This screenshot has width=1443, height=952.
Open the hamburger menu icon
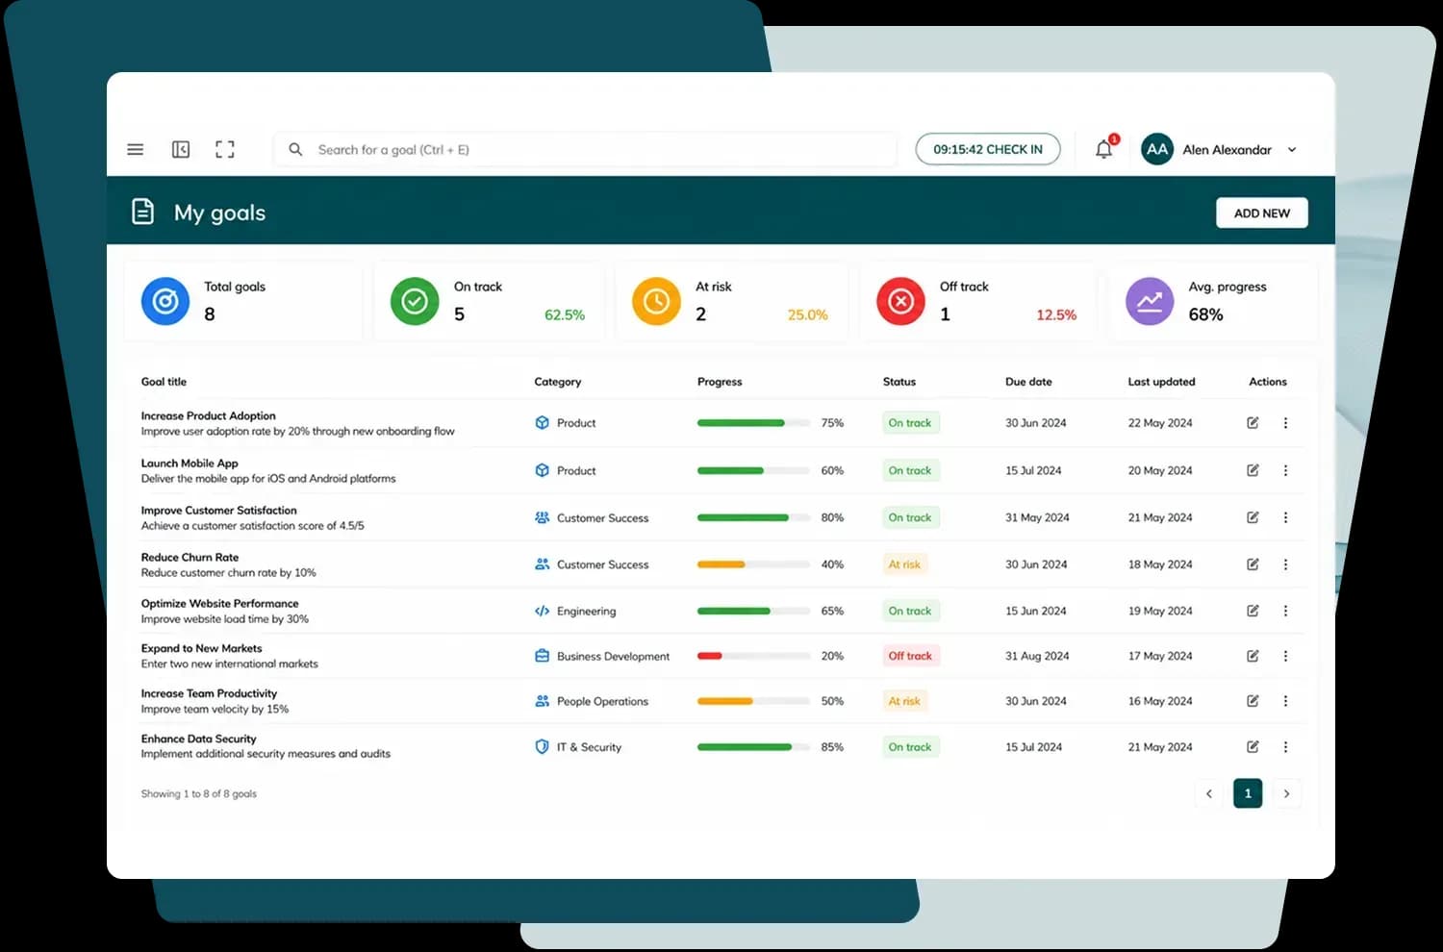point(136,150)
